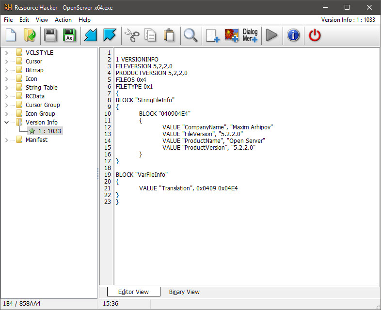Click the blue Info icon
Viewport: 381px width, 310px height.
point(293,35)
